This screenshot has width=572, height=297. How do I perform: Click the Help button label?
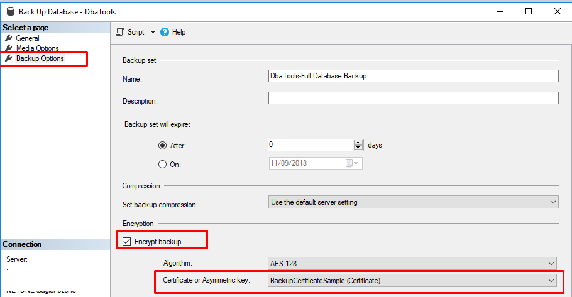click(179, 32)
